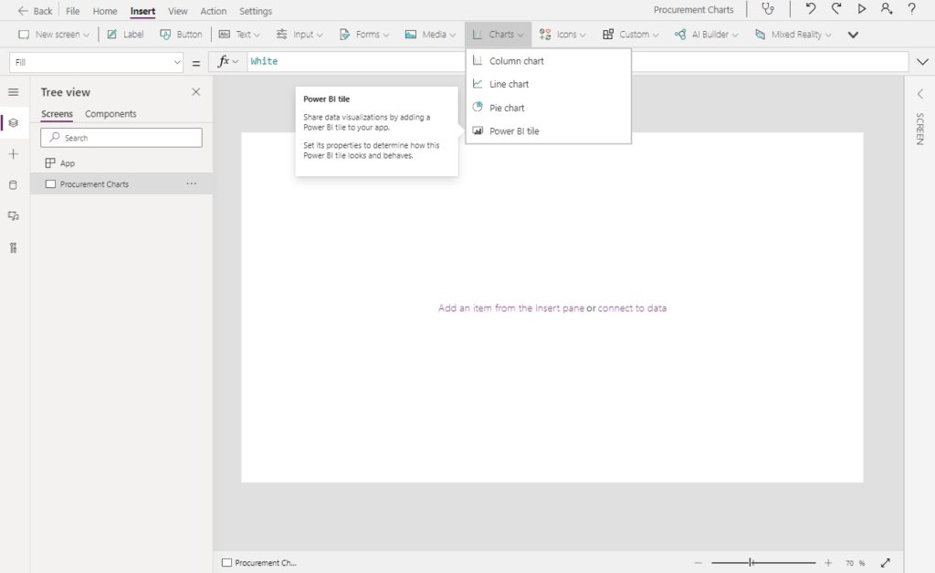This screenshot has height=573, width=935.
Task: Expand the Fill property dropdown
Action: [178, 62]
